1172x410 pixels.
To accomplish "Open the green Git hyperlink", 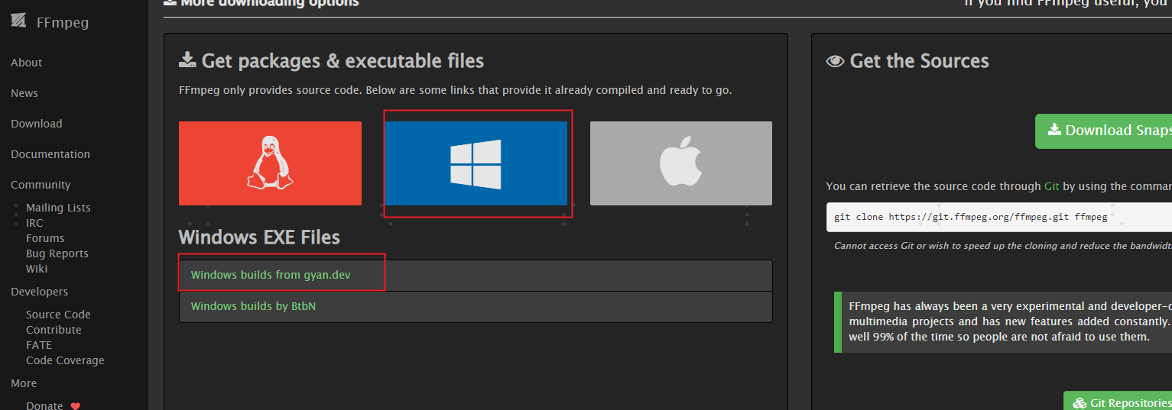I will pos(1052,186).
